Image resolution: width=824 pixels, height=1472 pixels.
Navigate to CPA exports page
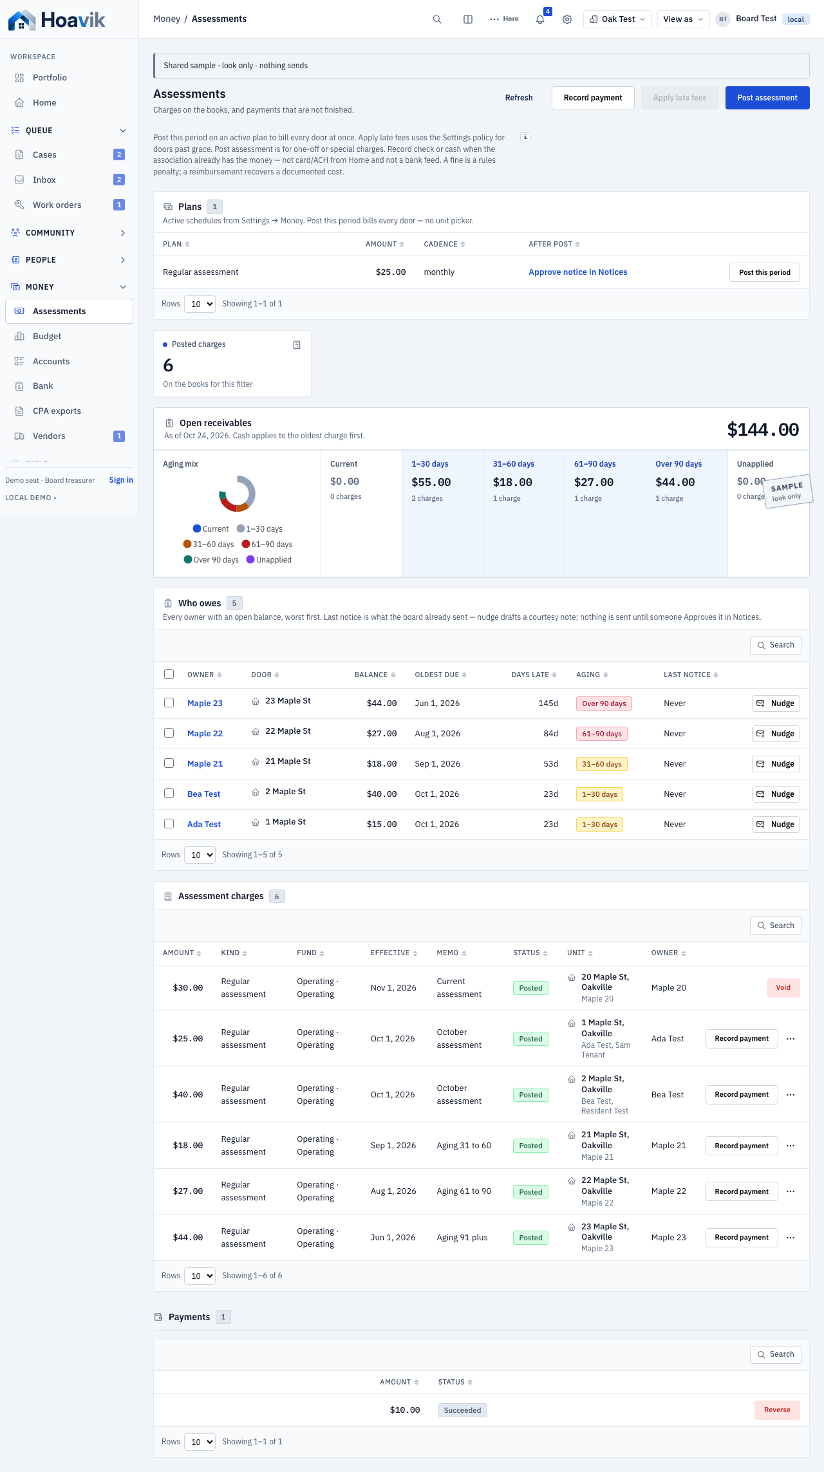pos(69,411)
